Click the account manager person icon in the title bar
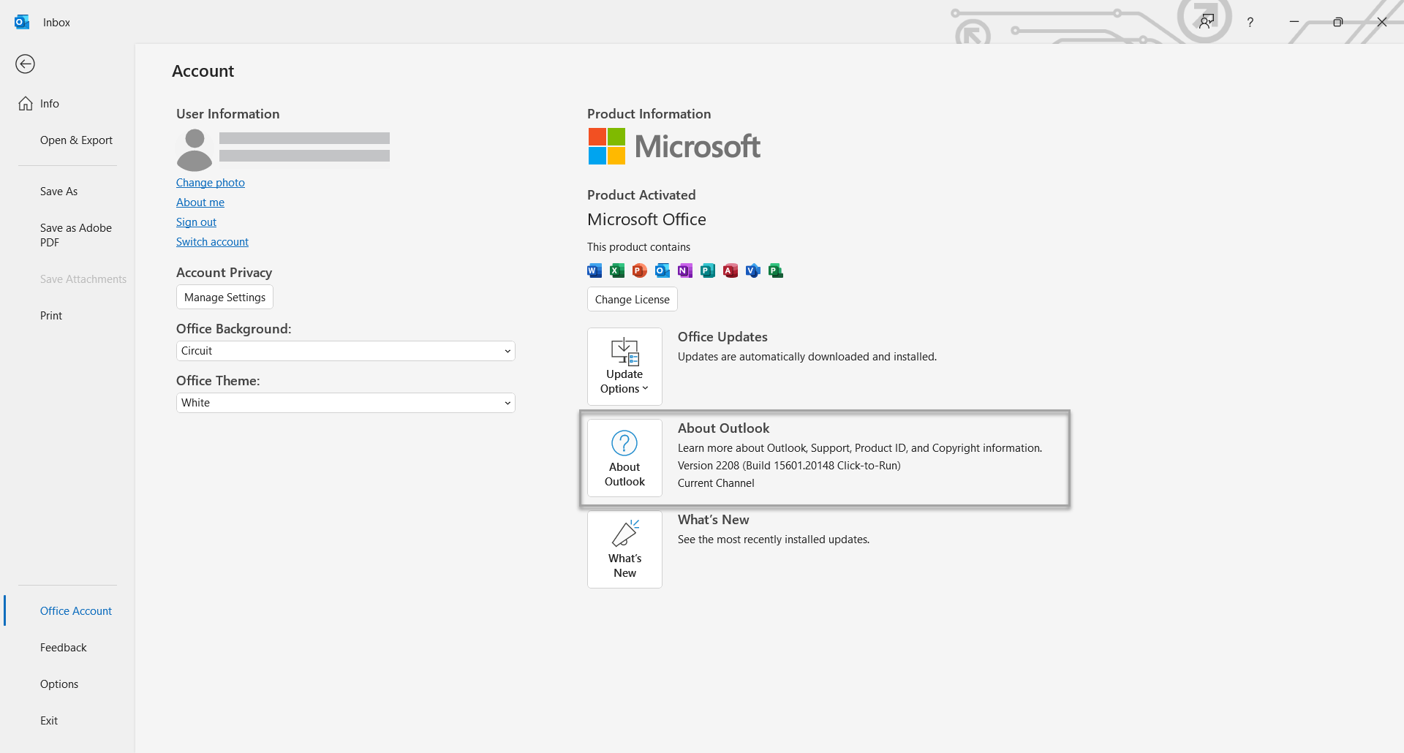Screen dimensions: 1404x753 (1207, 21)
